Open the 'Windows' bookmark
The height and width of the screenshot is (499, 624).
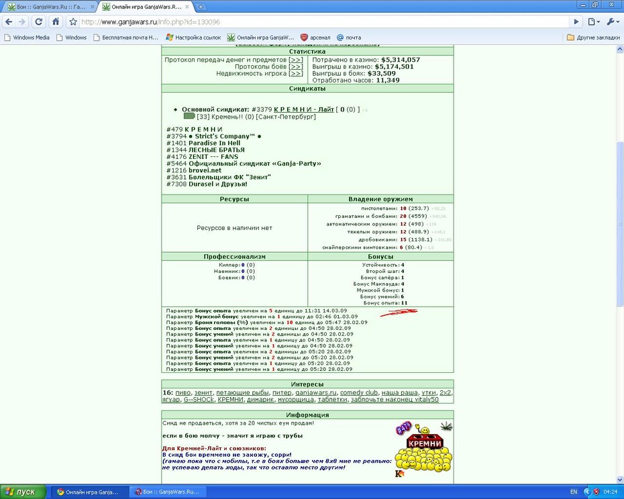point(71,38)
